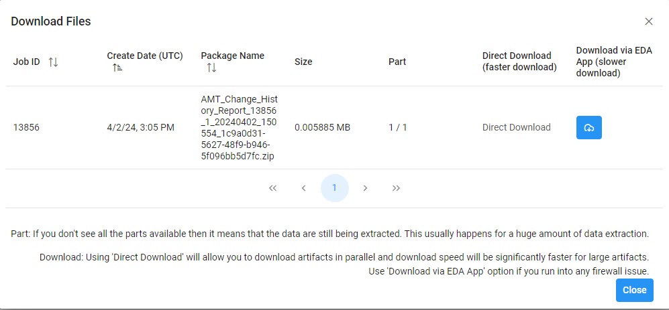Click the Download Files dialog title
This screenshot has width=669, height=310.
pyautogui.click(x=51, y=21)
